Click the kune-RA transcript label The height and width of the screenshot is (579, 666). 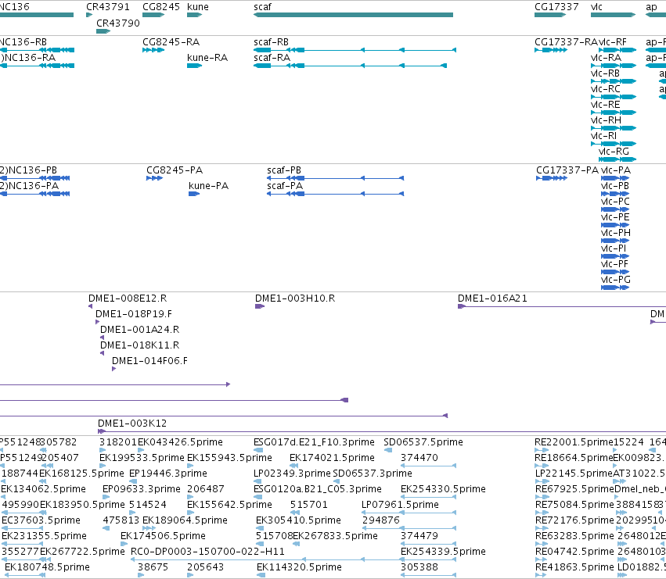point(207,58)
